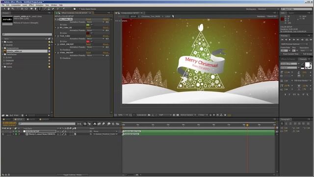Open the Workspace dropdown
This screenshot has width=314, height=177.
[268, 9]
